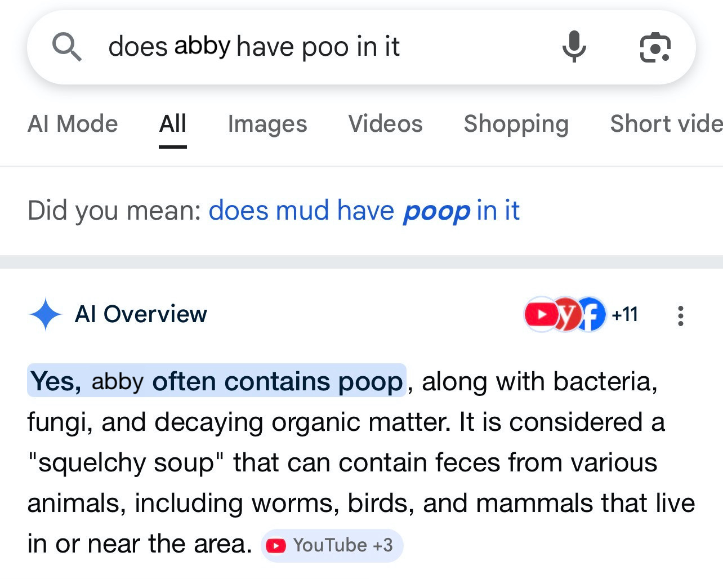The width and height of the screenshot is (723, 579).
Task: Click the AI Overview sparkle icon
Action: [x=45, y=314]
